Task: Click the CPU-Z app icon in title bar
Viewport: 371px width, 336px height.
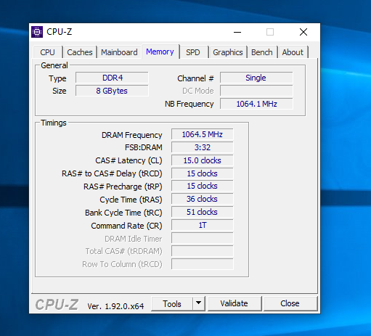Action: 37,32
